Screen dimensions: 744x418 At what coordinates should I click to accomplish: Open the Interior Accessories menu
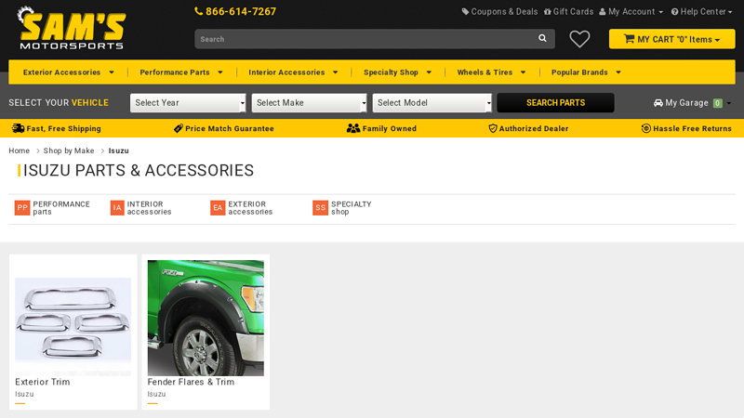(293, 72)
